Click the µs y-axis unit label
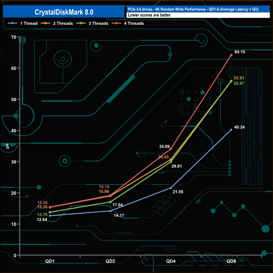The width and height of the screenshot is (273, 273). pos(7,146)
